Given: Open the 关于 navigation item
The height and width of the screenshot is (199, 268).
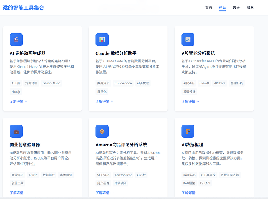Looking at the screenshot, I should tap(236, 7).
